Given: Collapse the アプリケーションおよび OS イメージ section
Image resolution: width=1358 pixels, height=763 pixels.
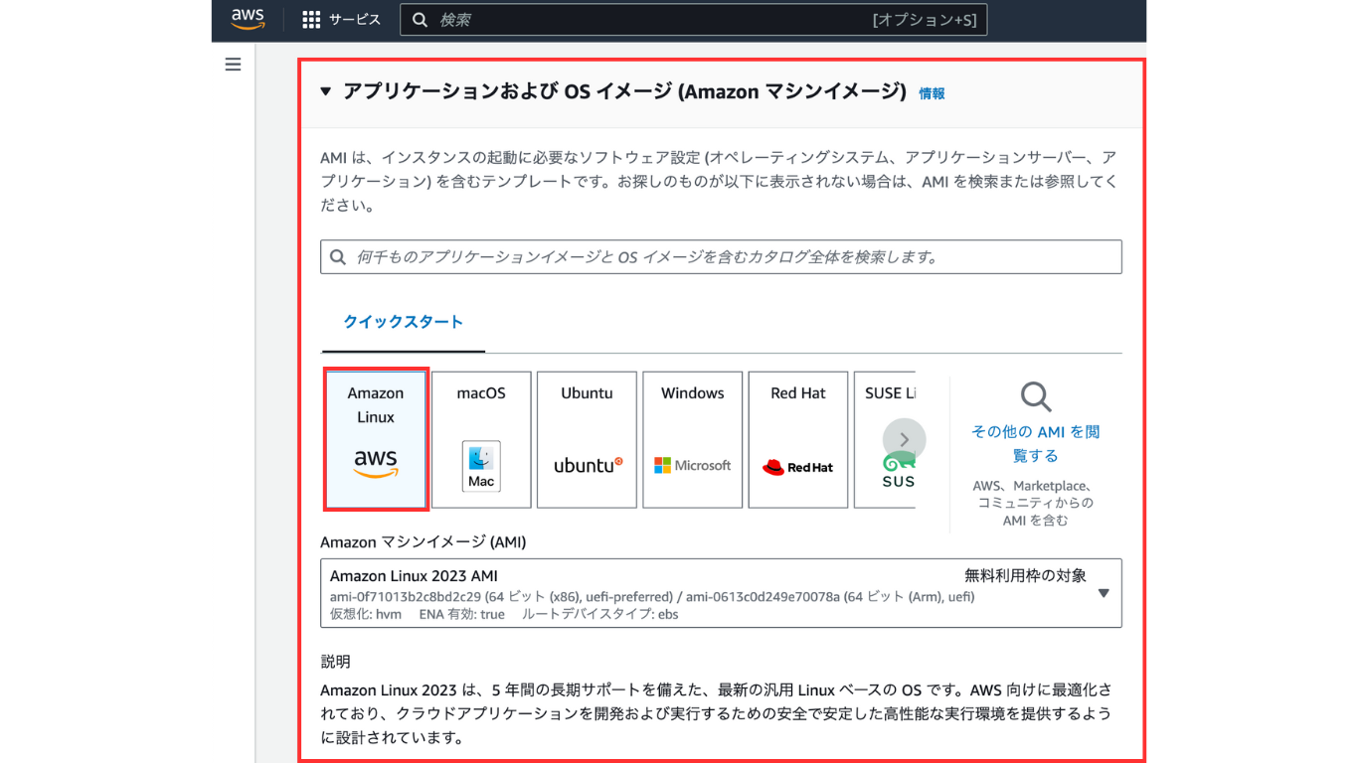Looking at the screenshot, I should (325, 92).
